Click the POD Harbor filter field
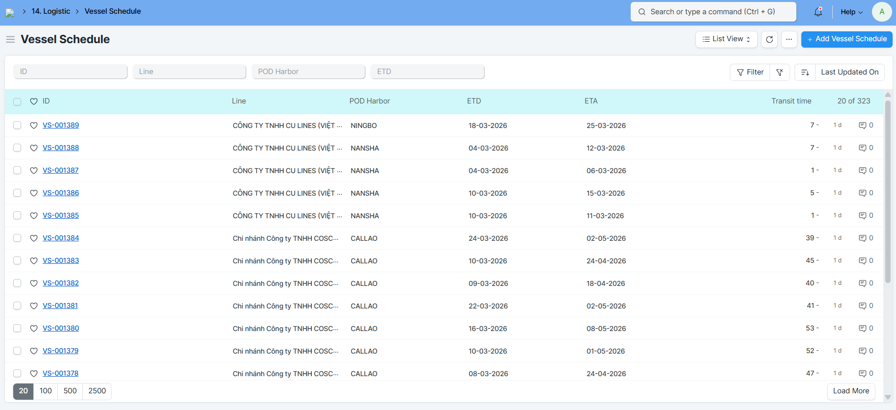 pos(308,72)
